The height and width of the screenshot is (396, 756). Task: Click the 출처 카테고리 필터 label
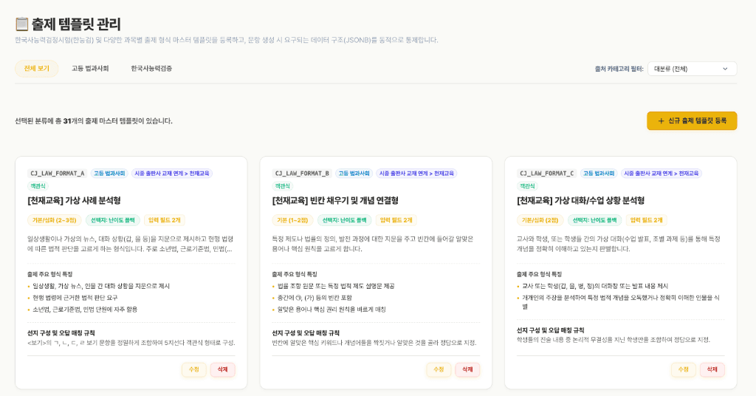click(619, 69)
